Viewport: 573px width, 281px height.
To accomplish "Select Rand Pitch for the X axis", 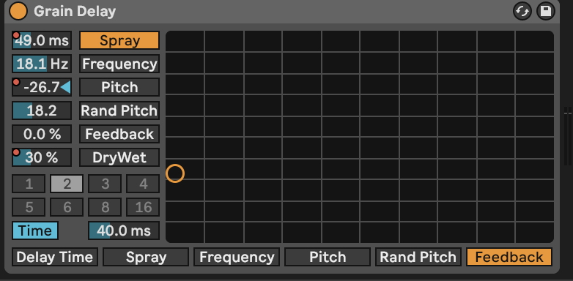I will (418, 258).
